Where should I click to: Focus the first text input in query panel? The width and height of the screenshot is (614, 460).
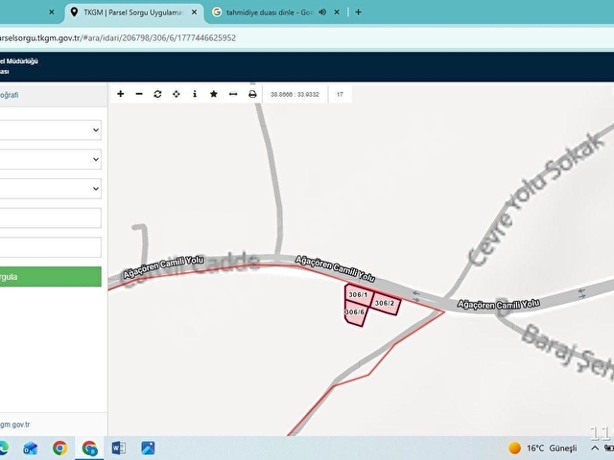50,218
